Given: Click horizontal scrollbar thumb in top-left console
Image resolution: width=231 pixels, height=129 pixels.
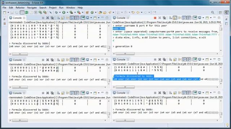Looking at the screenshot, I should coord(20,54).
